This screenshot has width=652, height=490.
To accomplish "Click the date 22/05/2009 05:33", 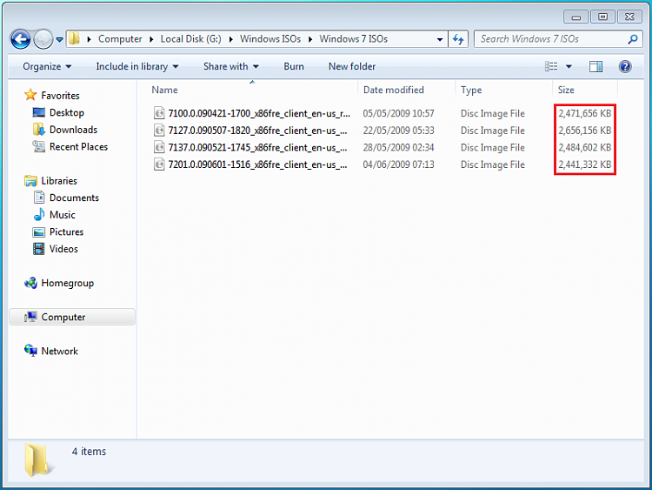I will tap(398, 131).
